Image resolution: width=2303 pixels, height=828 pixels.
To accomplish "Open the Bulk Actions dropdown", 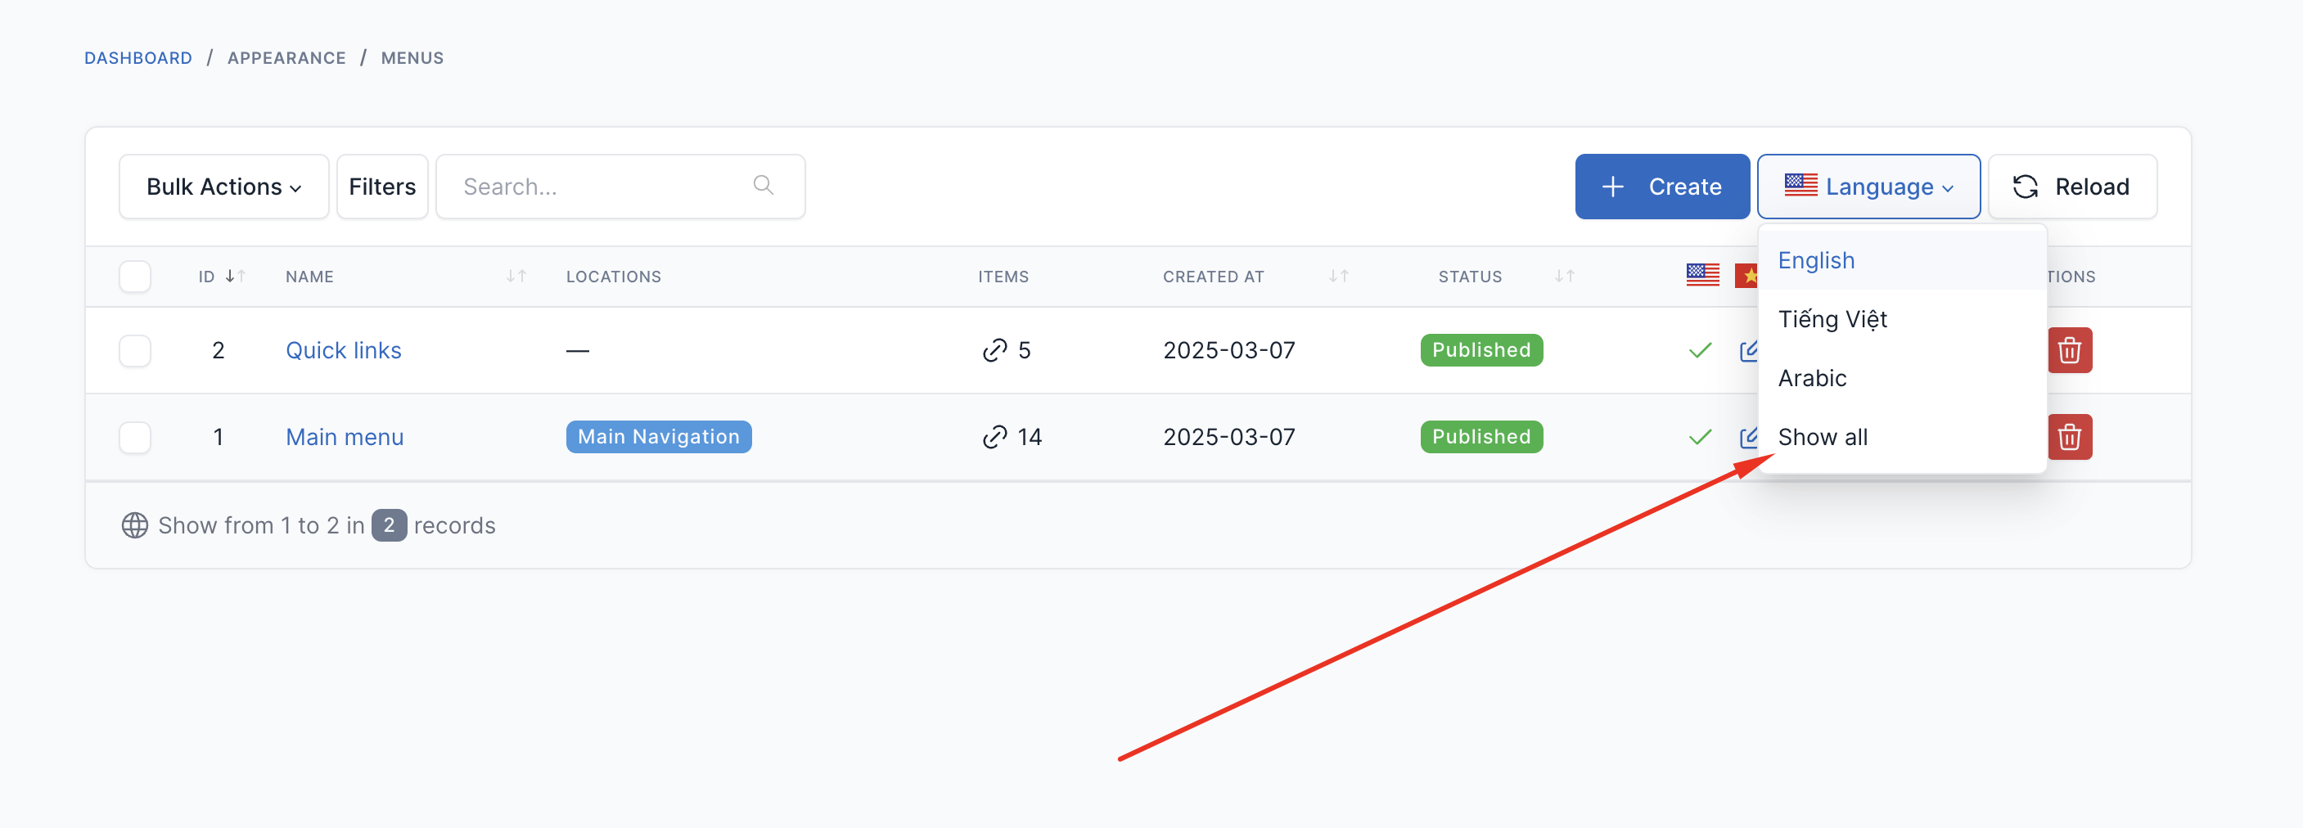I will 223,186.
